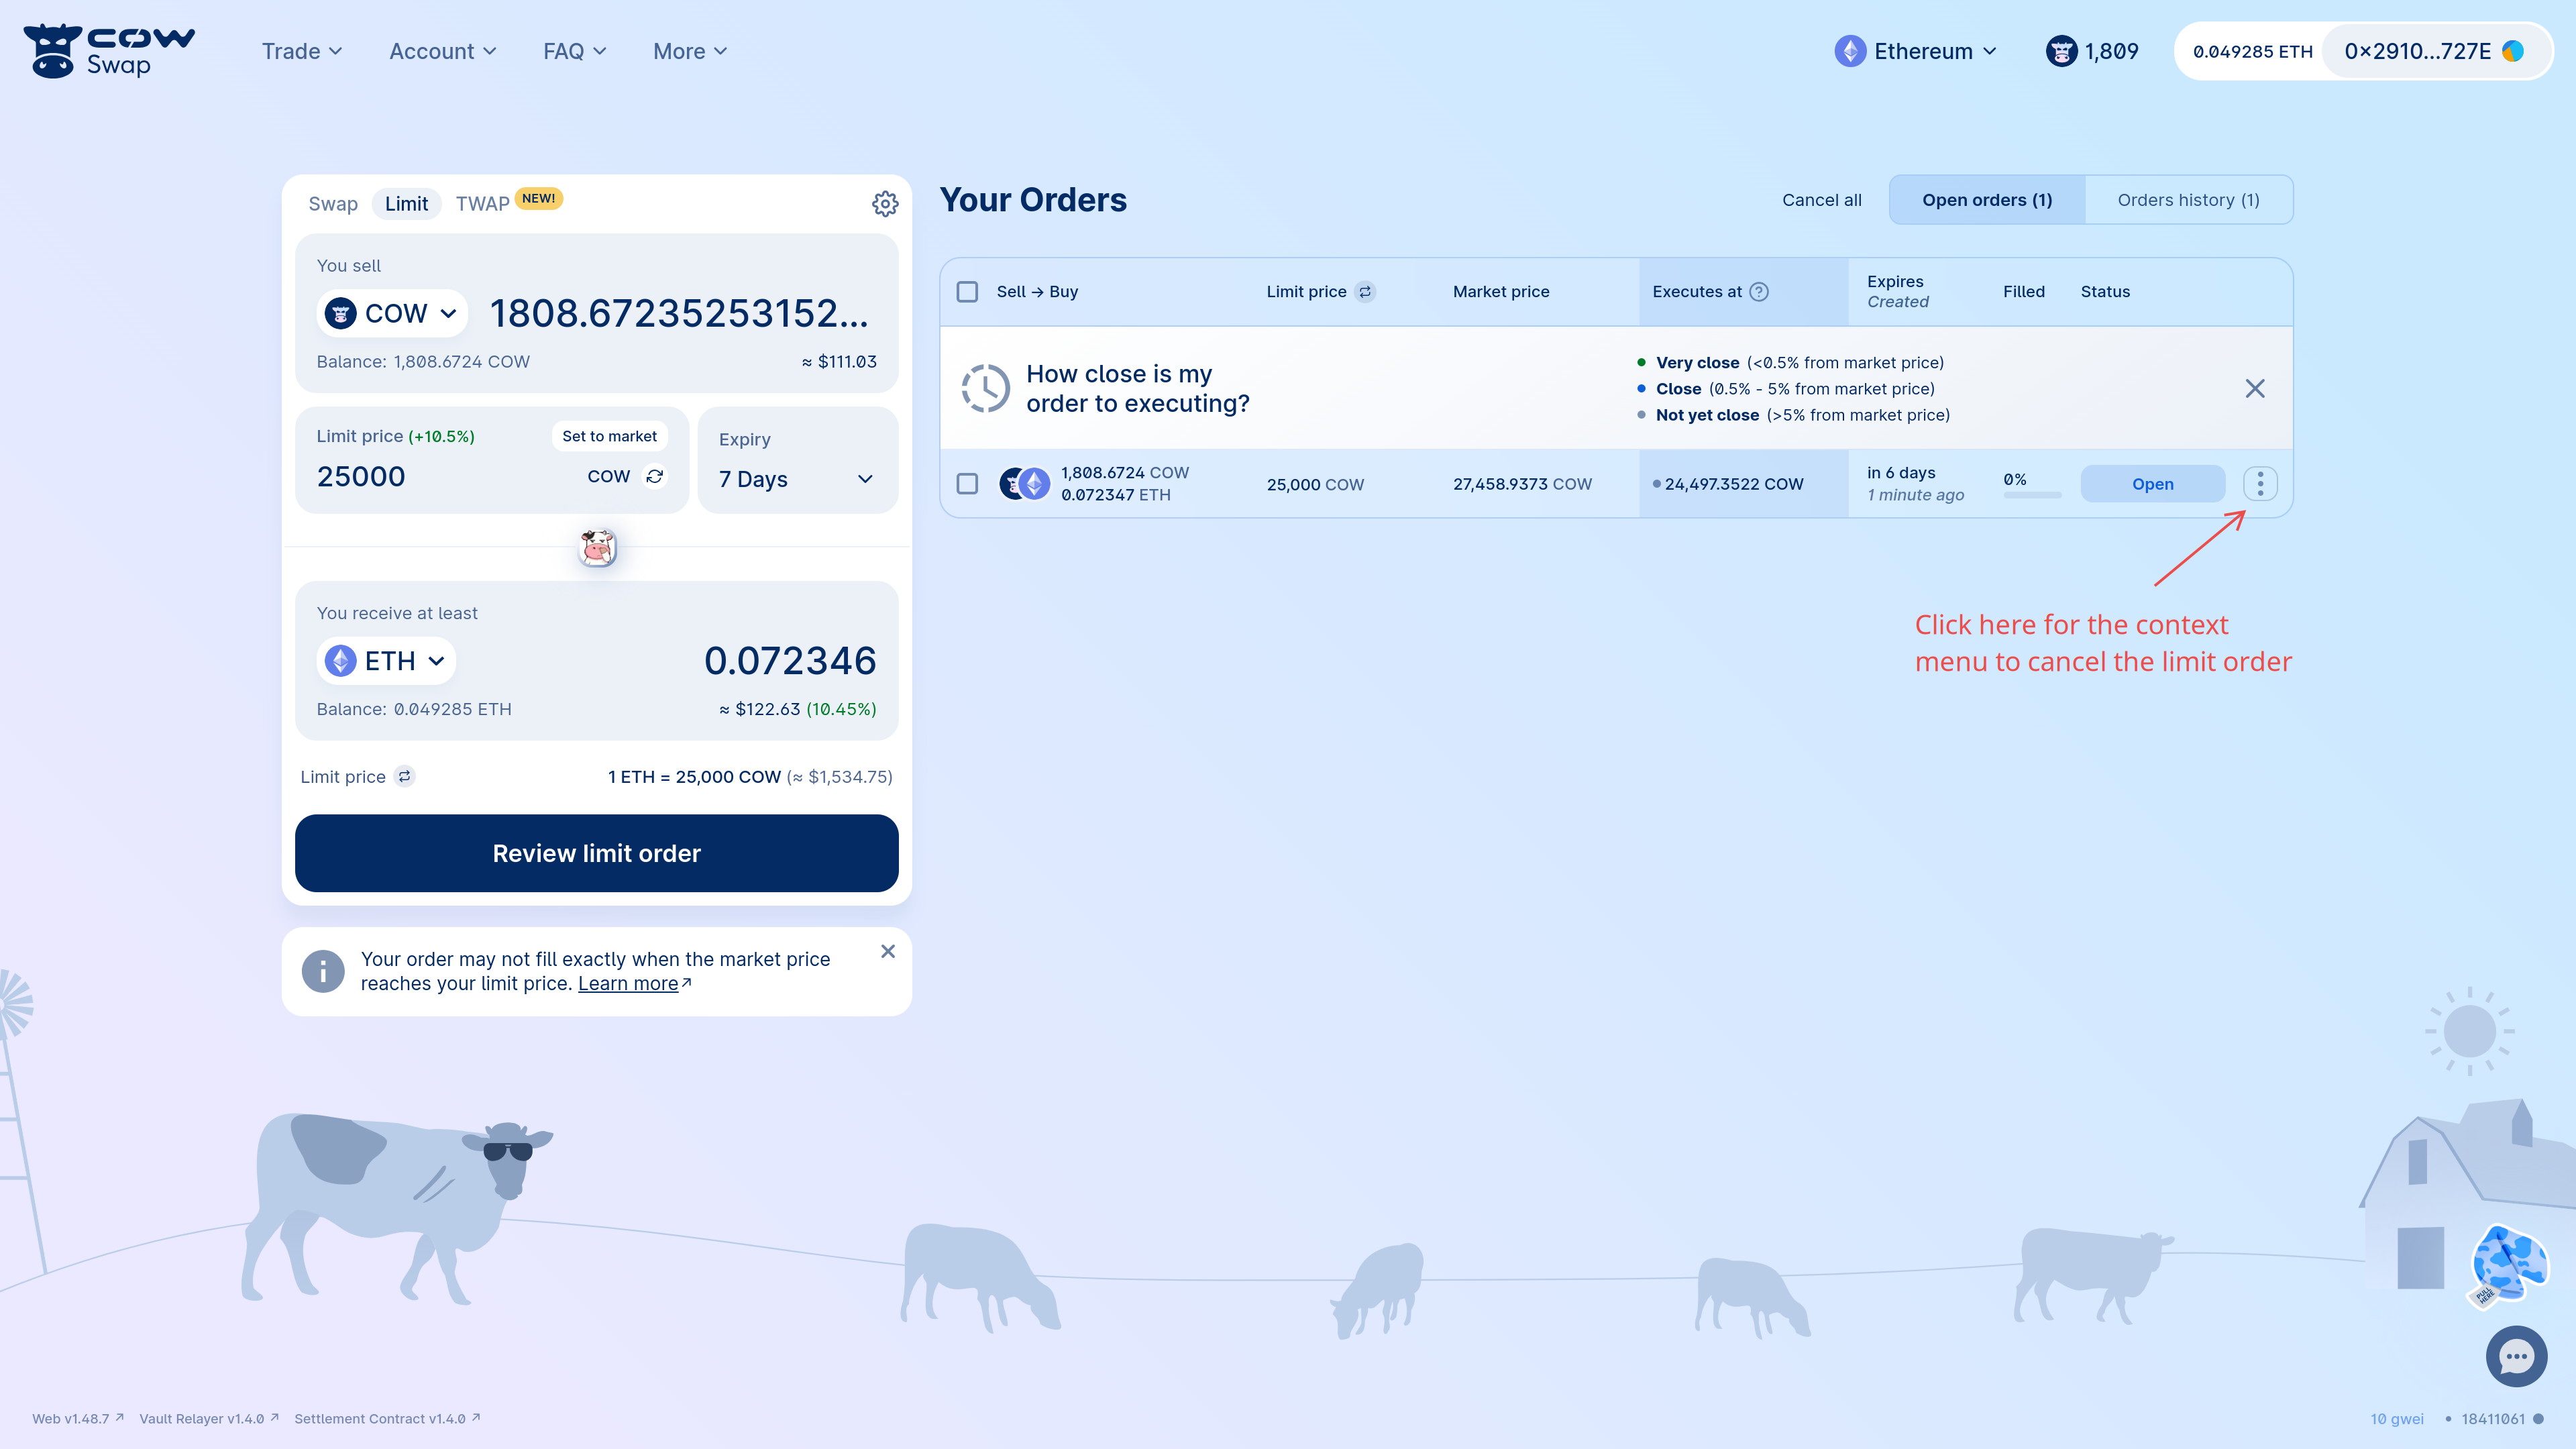Click the Cancel all link
The height and width of the screenshot is (1449, 2576).
click(x=1821, y=200)
